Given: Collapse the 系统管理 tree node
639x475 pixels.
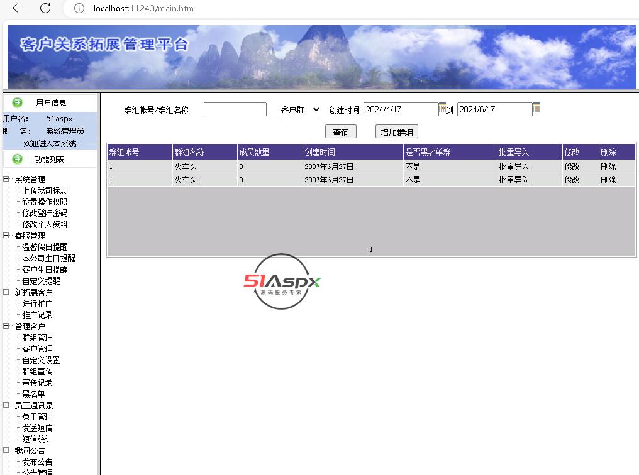Looking at the screenshot, I should coord(6,179).
